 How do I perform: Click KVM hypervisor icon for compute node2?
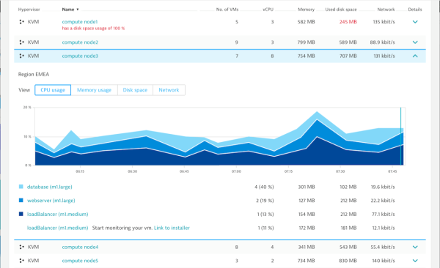pos(21,42)
